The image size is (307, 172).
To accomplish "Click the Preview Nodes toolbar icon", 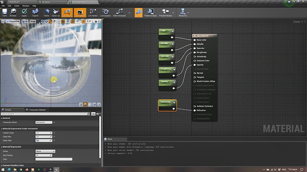I will [165, 13].
